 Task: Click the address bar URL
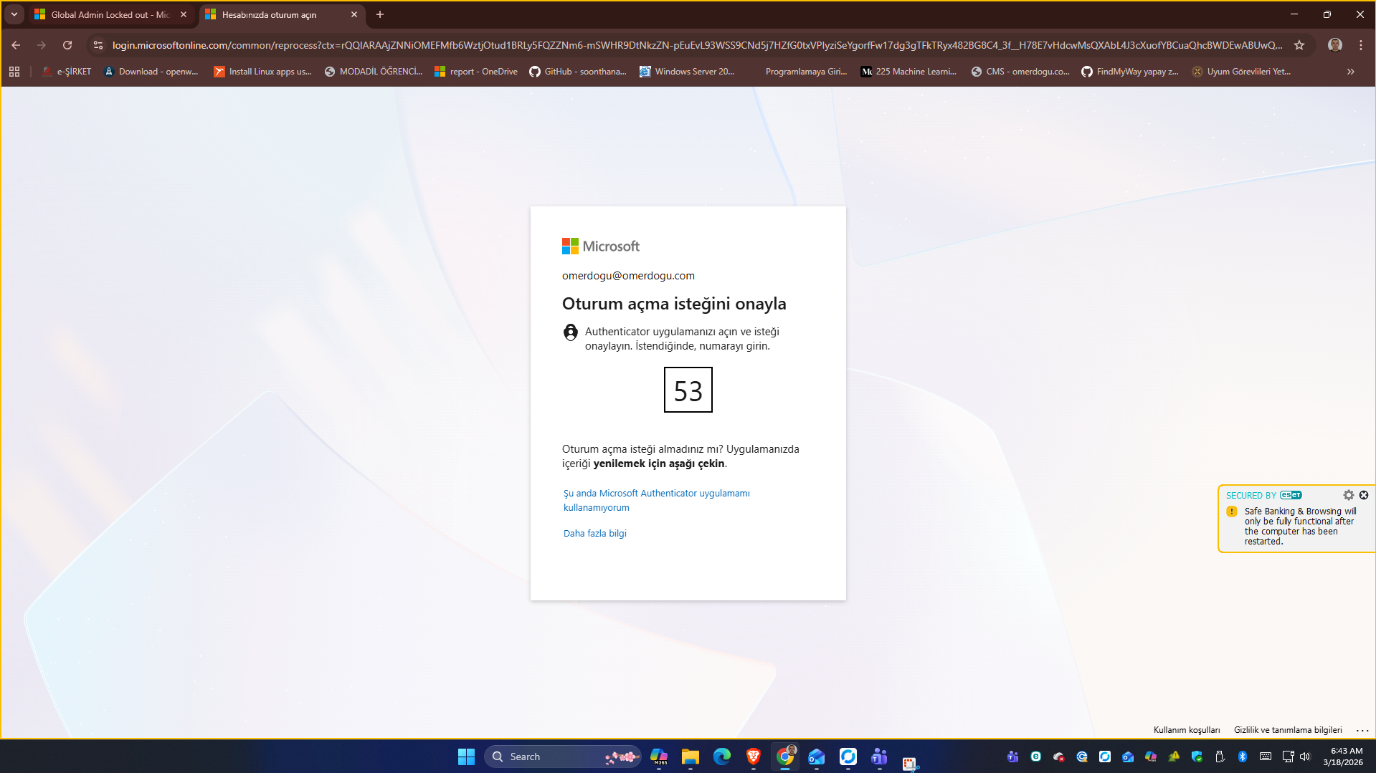tap(697, 45)
